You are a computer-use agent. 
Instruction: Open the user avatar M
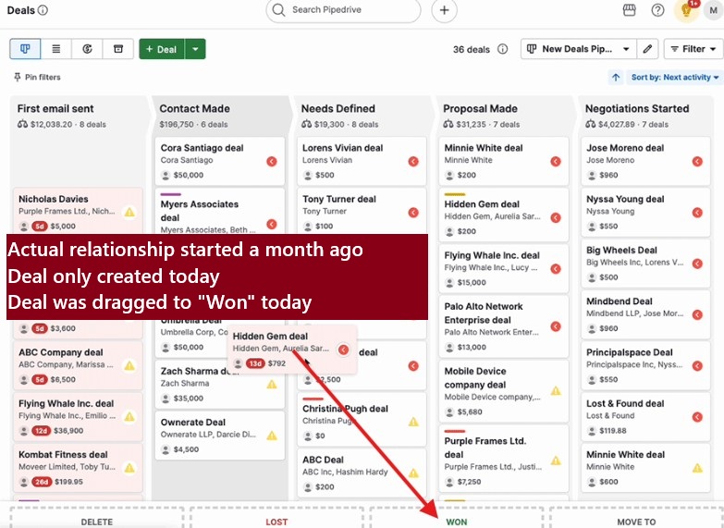click(x=714, y=10)
